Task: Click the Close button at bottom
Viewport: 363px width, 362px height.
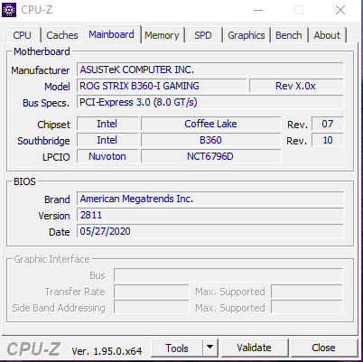Action: pyautogui.click(x=323, y=348)
